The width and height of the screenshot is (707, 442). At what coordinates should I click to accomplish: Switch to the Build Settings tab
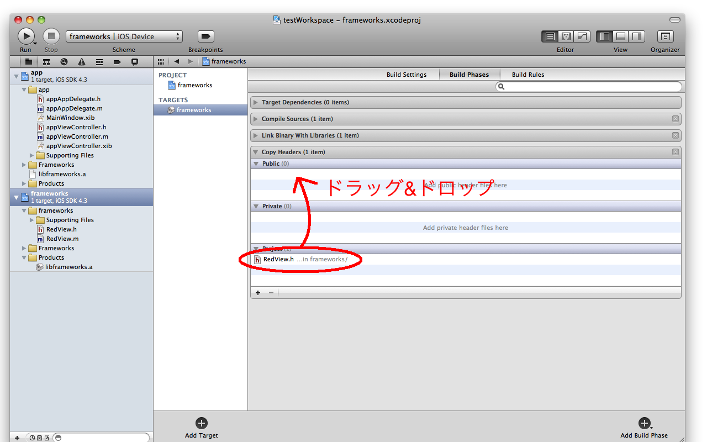pyautogui.click(x=407, y=75)
